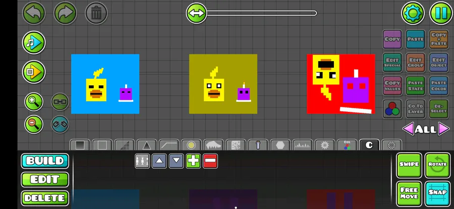Open the RGB color channel picker
The width and height of the screenshot is (454, 209).
click(392, 109)
